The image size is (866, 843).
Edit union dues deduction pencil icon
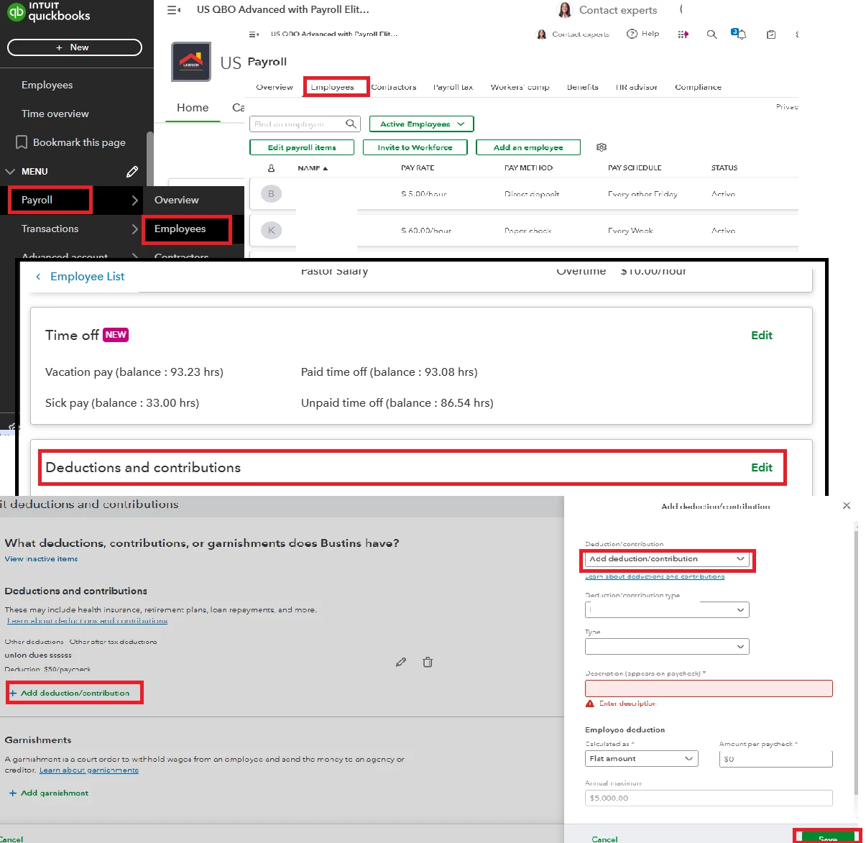coord(401,662)
